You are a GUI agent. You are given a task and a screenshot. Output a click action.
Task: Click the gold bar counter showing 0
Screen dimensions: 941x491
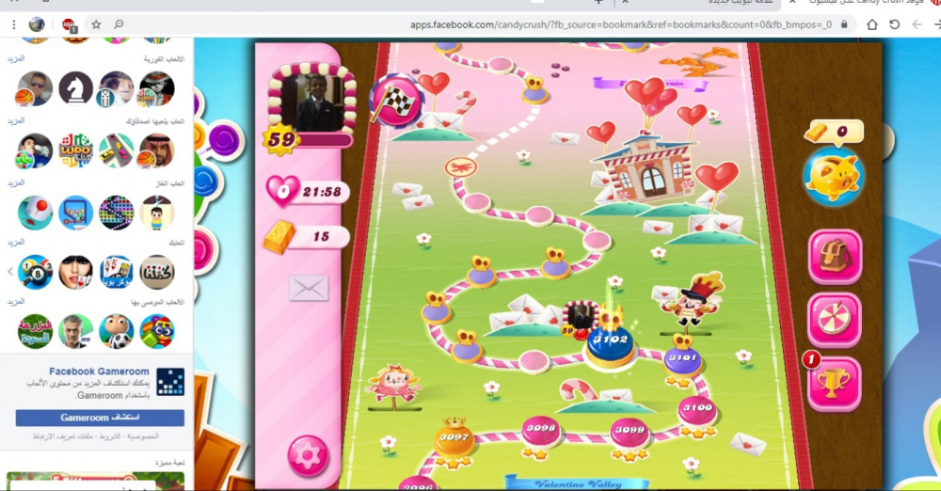pos(833,132)
